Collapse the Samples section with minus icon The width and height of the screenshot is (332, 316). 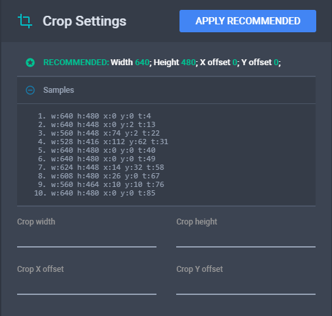pyautogui.click(x=30, y=90)
